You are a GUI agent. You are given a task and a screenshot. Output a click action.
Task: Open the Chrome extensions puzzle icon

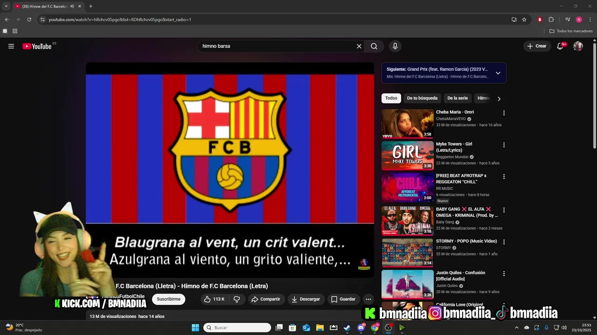pos(551,20)
